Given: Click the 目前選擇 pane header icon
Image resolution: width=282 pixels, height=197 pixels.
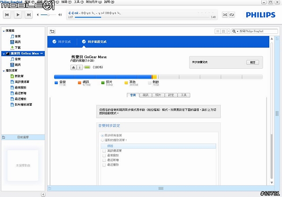Looking at the screenshot, I should 4,138.
